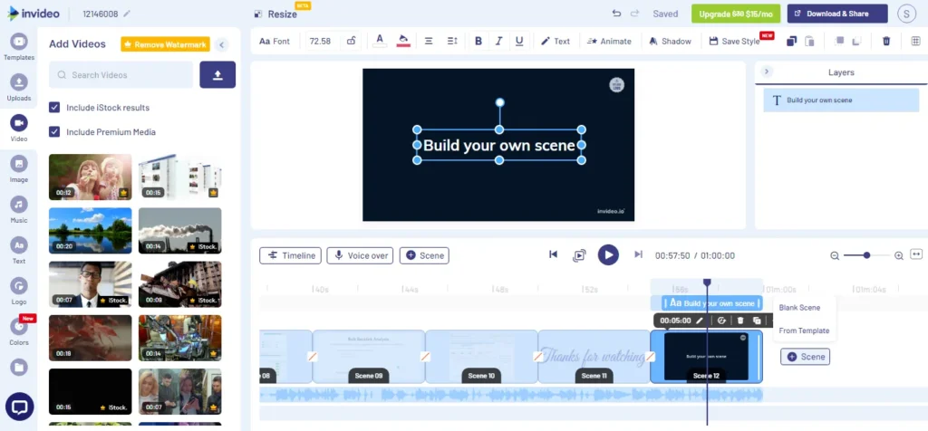Set transition between Scene 11 and Scene 12
The height and width of the screenshot is (431, 928).
point(651,357)
